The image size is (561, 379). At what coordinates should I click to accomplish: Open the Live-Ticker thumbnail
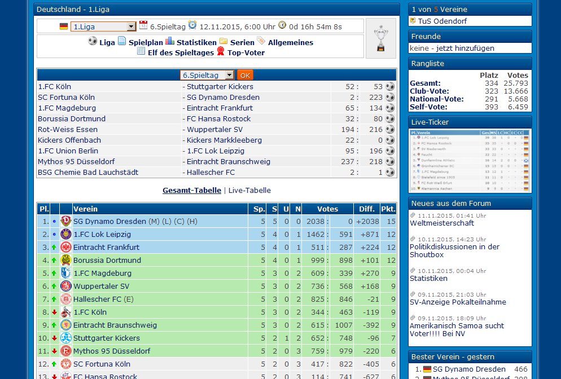coord(470,161)
